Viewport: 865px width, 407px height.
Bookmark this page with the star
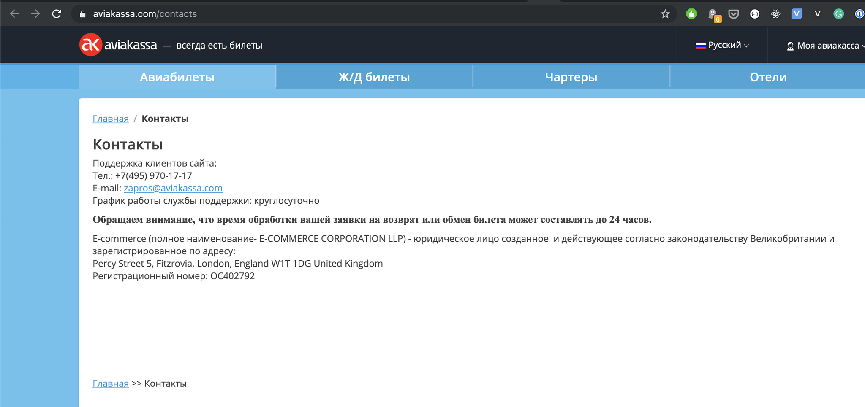665,14
